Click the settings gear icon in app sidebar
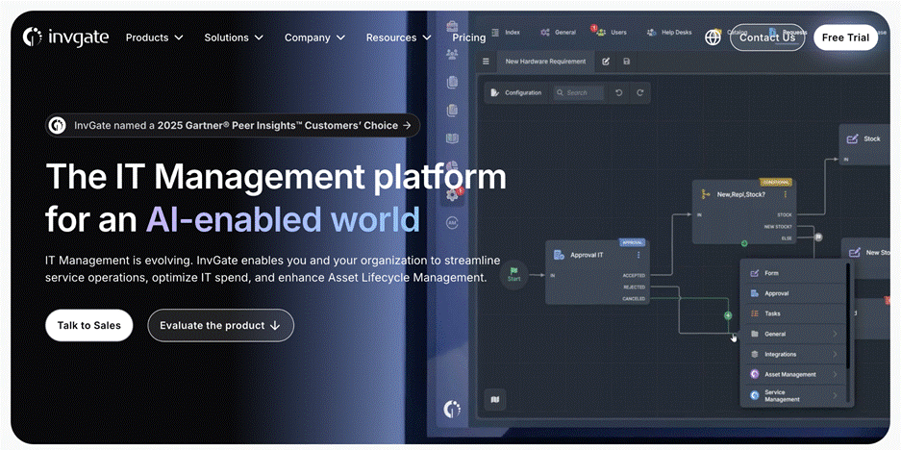The image size is (901, 450). (452, 195)
